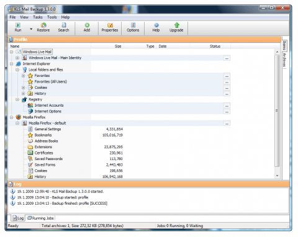Click the Restore toolbar icon
The image size is (298, 237).
pos(43,25)
